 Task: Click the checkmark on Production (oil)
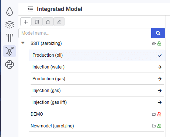click(x=160, y=56)
